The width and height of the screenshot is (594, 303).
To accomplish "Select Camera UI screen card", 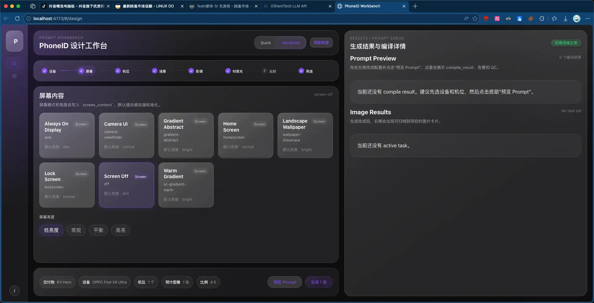I will coord(127,135).
